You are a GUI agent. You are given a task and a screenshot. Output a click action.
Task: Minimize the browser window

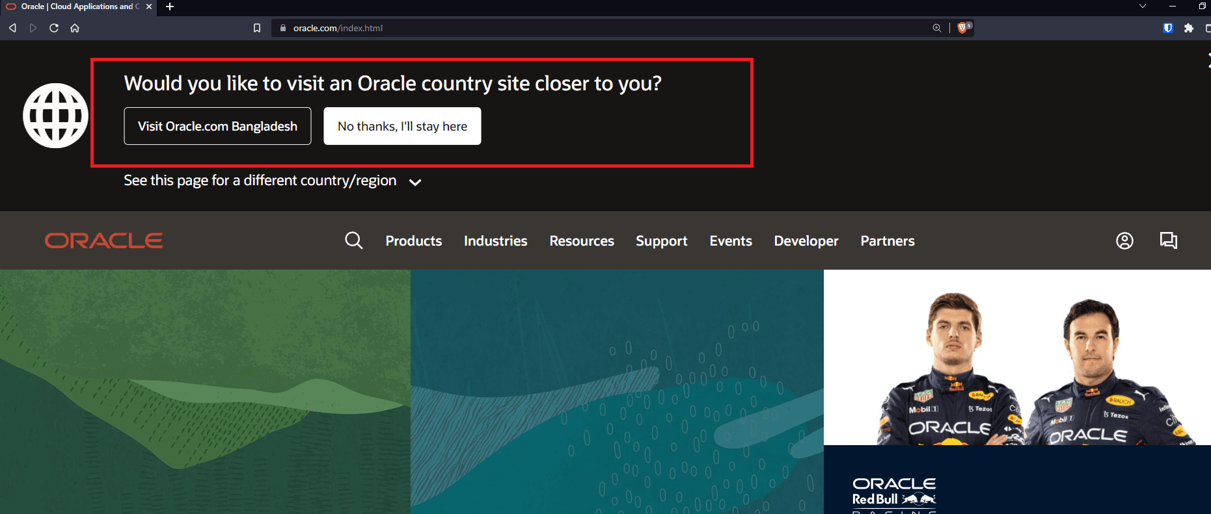click(1173, 6)
